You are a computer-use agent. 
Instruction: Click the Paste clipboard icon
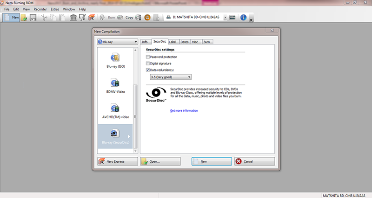(62, 18)
